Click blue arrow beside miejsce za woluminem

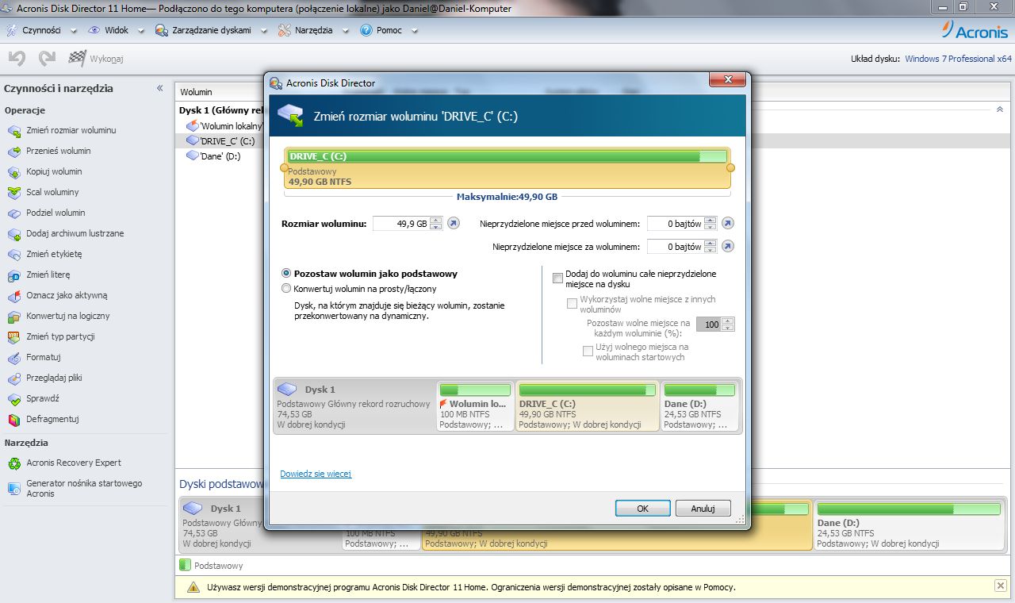click(727, 247)
